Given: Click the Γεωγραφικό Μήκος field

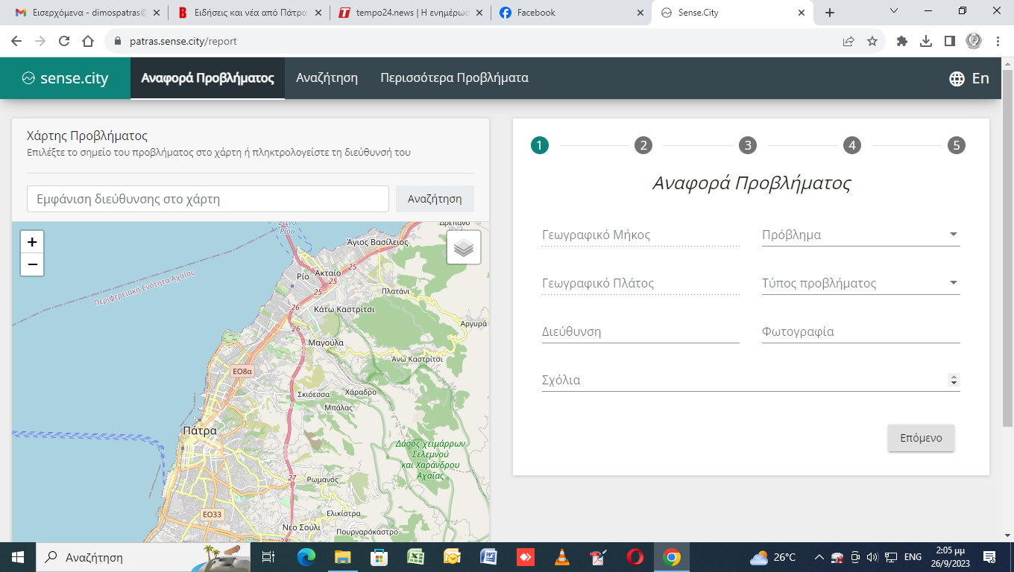Looking at the screenshot, I should coord(640,235).
